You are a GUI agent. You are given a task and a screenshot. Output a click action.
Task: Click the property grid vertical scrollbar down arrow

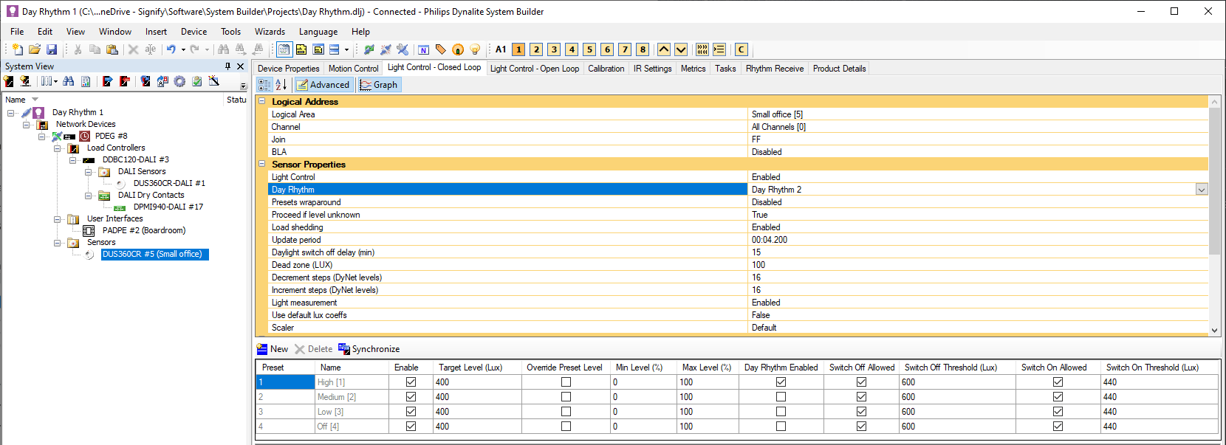coord(1214,331)
